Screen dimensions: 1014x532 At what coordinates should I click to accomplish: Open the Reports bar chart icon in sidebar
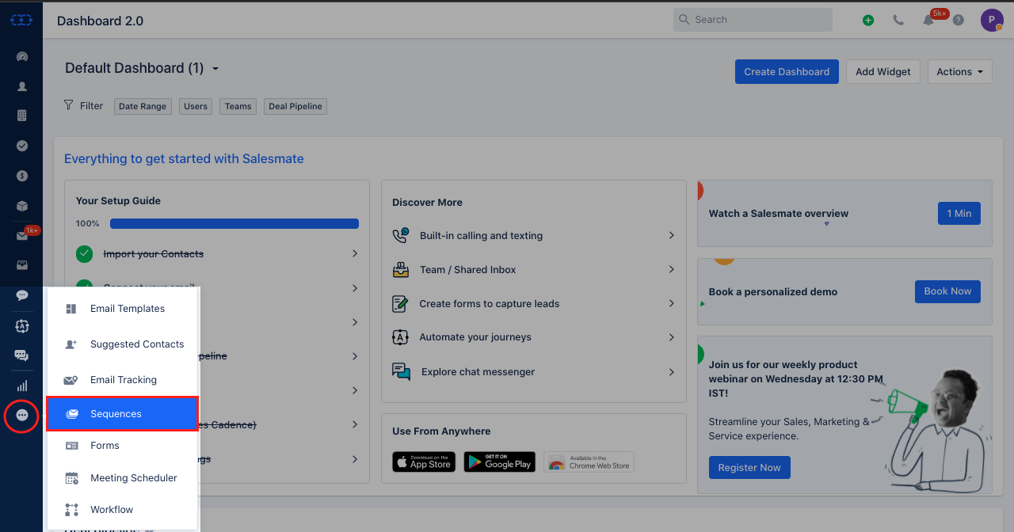(x=22, y=386)
